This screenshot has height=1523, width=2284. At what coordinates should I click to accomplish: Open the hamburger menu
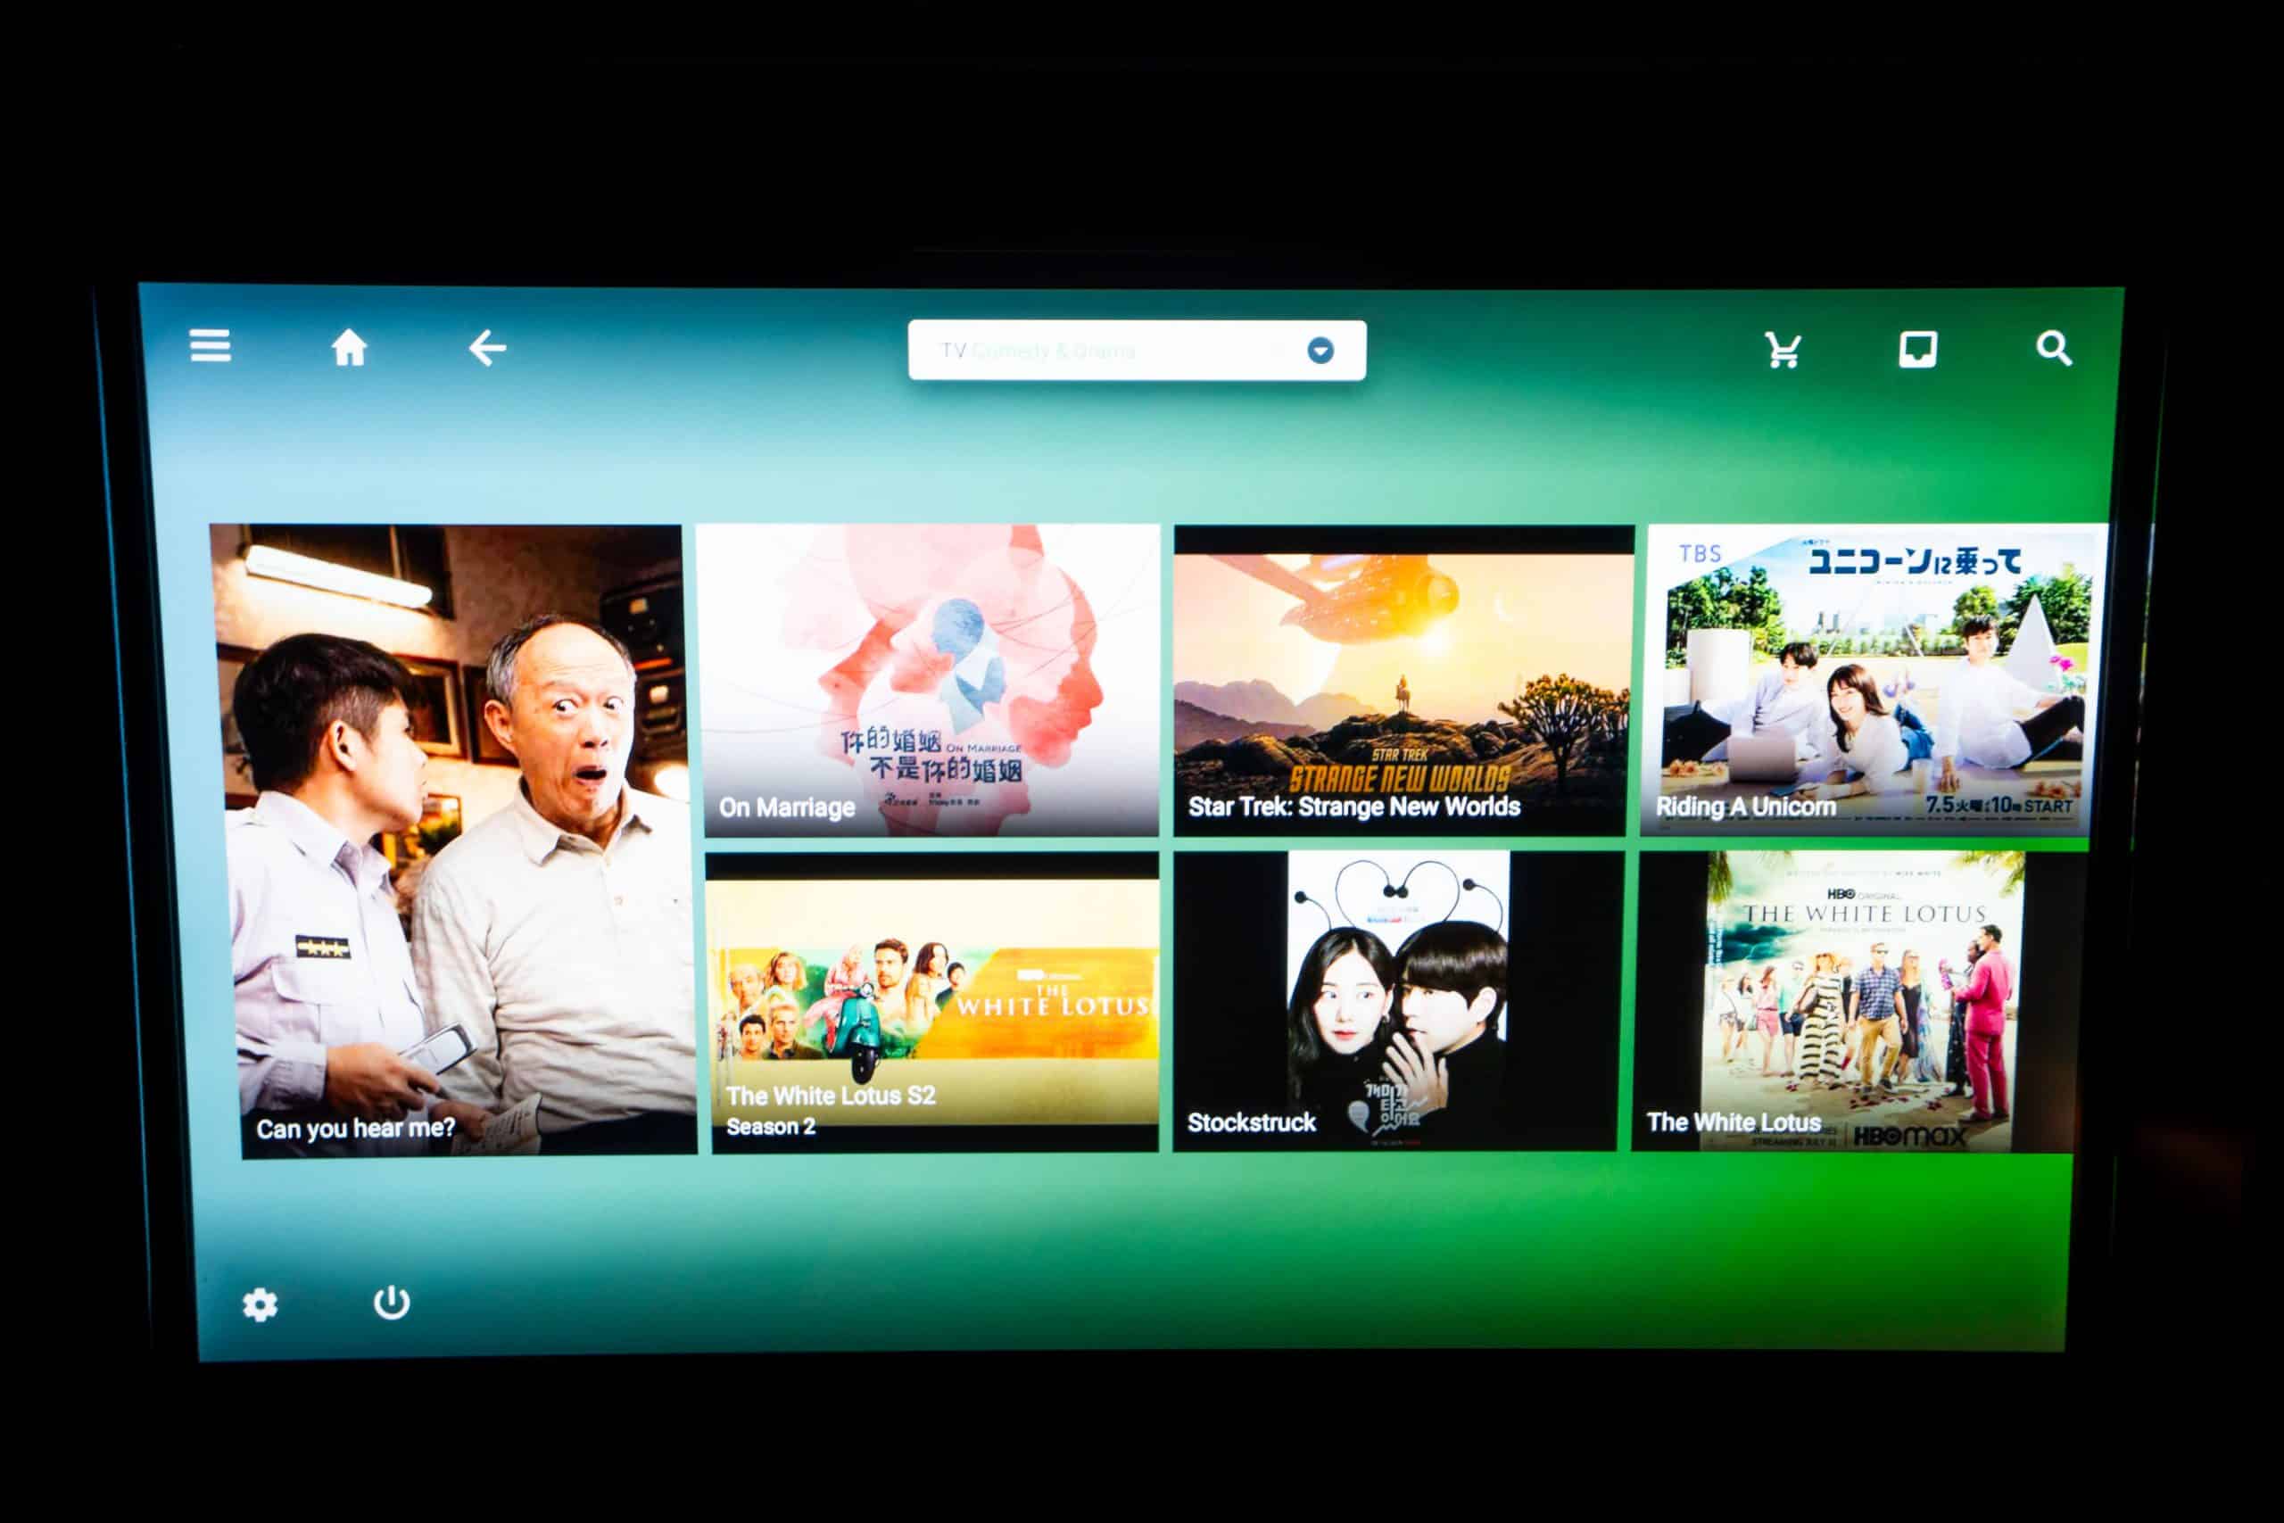[x=210, y=344]
